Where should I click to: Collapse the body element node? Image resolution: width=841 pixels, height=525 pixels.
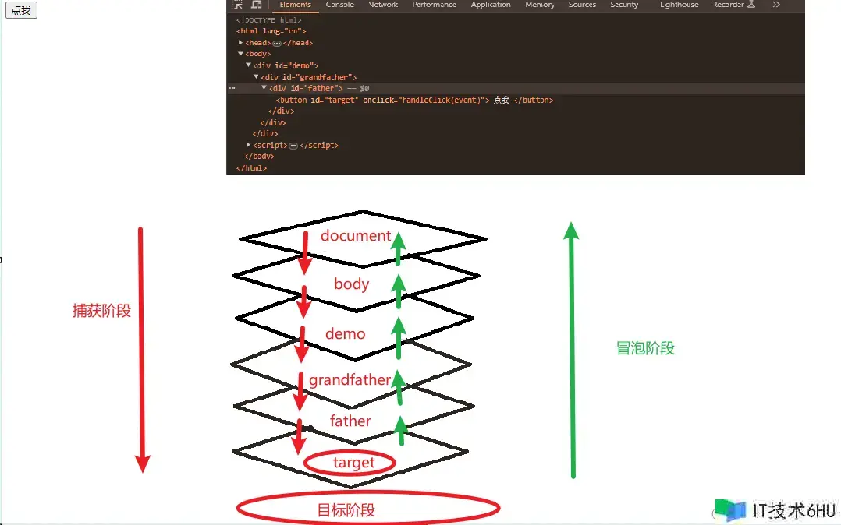click(240, 54)
